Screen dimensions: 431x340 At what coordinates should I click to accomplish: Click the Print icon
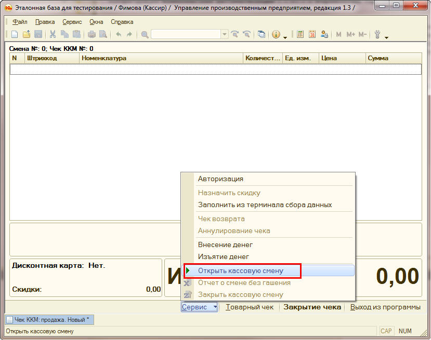[92, 34]
